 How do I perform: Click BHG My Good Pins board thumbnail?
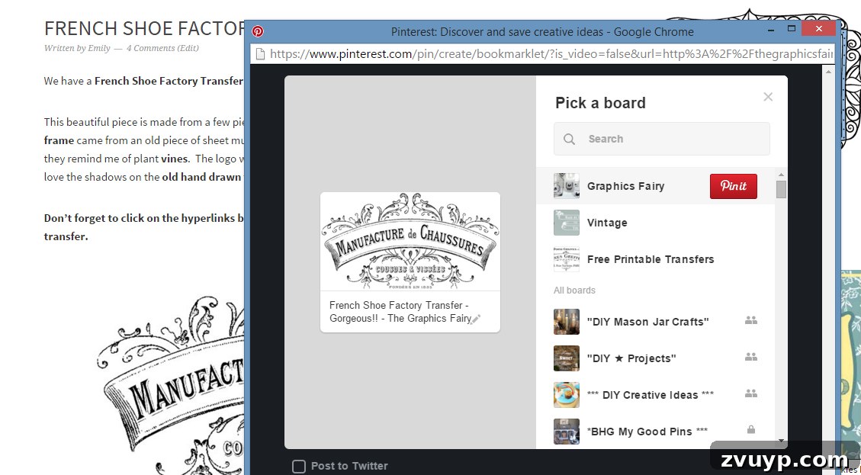click(566, 432)
